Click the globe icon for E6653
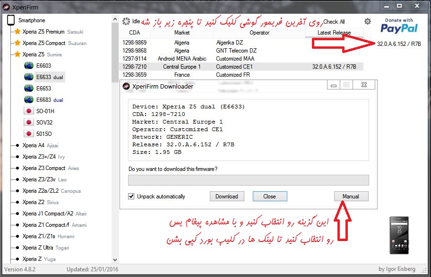 click(28, 88)
